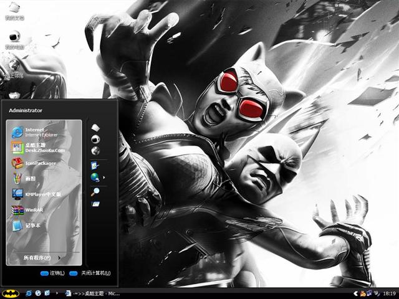
Task: Expand the quick launch overflow chevron
Action: [57, 293]
